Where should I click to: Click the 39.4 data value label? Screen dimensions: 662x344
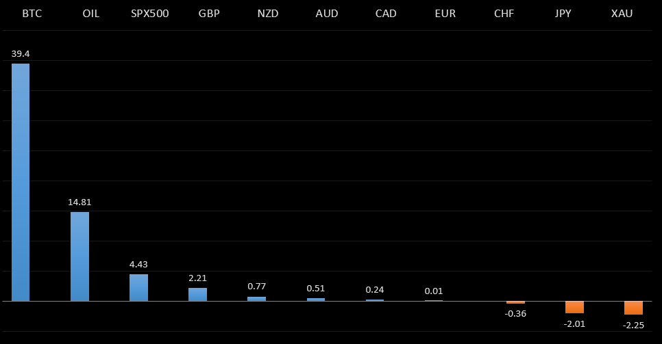click(21, 53)
